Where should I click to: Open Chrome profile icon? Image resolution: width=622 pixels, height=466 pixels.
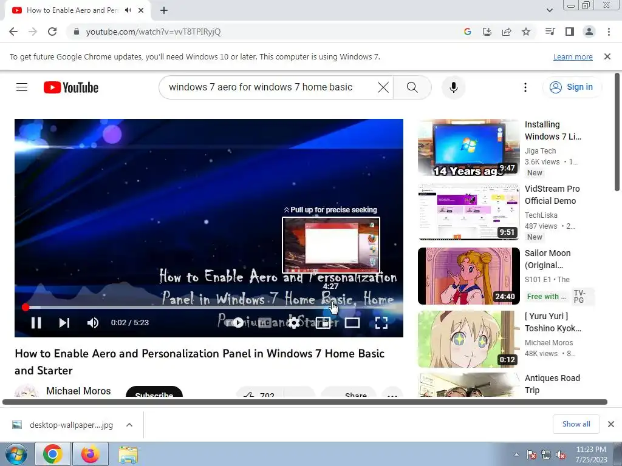(x=589, y=32)
